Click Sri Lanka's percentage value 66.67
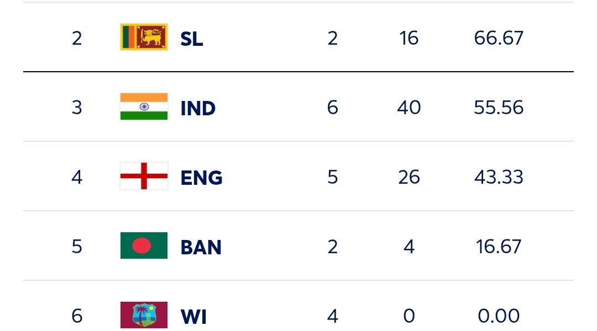Viewport: 597px width, 331px height. point(499,38)
